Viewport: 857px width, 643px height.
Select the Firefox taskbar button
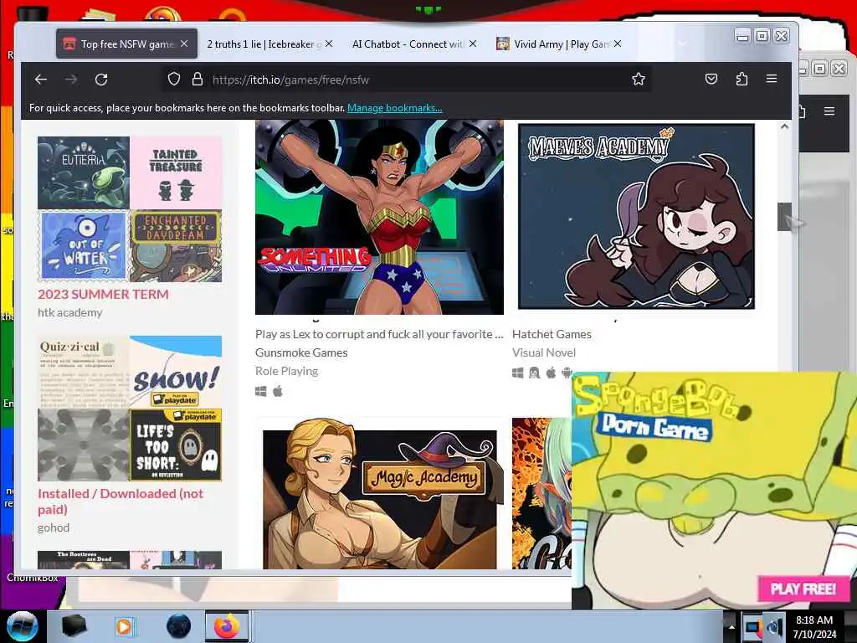(x=226, y=626)
